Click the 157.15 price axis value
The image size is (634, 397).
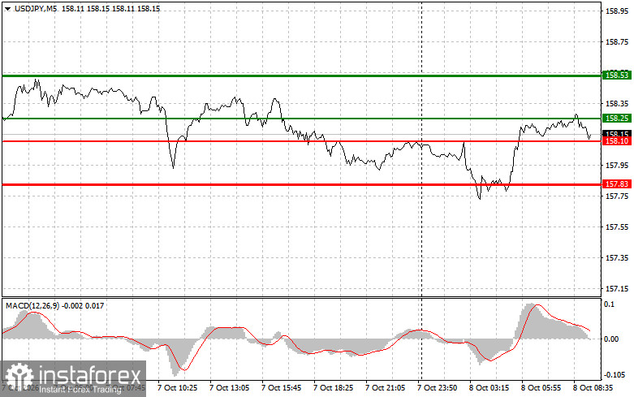617,289
